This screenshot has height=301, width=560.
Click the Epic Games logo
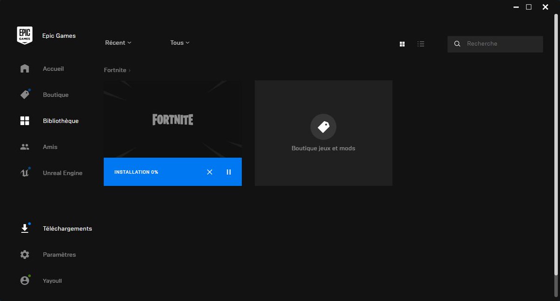tap(25, 36)
